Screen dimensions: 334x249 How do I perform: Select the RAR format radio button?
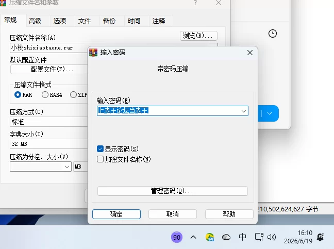tap(18, 94)
